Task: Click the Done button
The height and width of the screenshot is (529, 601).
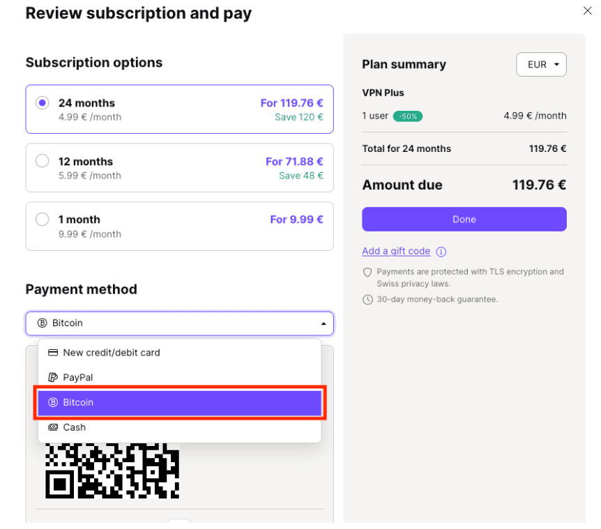Action: click(464, 219)
